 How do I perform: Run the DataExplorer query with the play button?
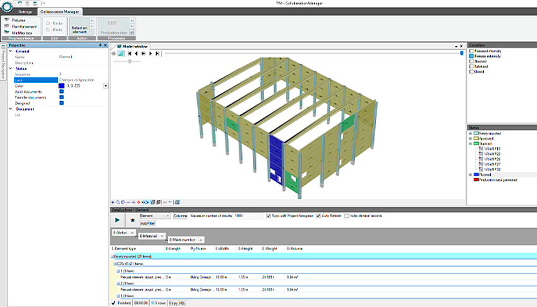[x=118, y=219]
